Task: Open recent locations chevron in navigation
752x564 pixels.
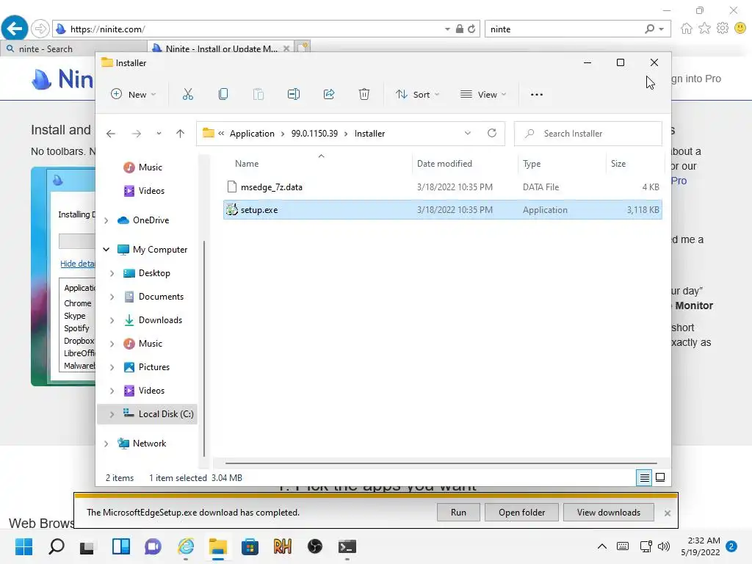Action: [159, 134]
